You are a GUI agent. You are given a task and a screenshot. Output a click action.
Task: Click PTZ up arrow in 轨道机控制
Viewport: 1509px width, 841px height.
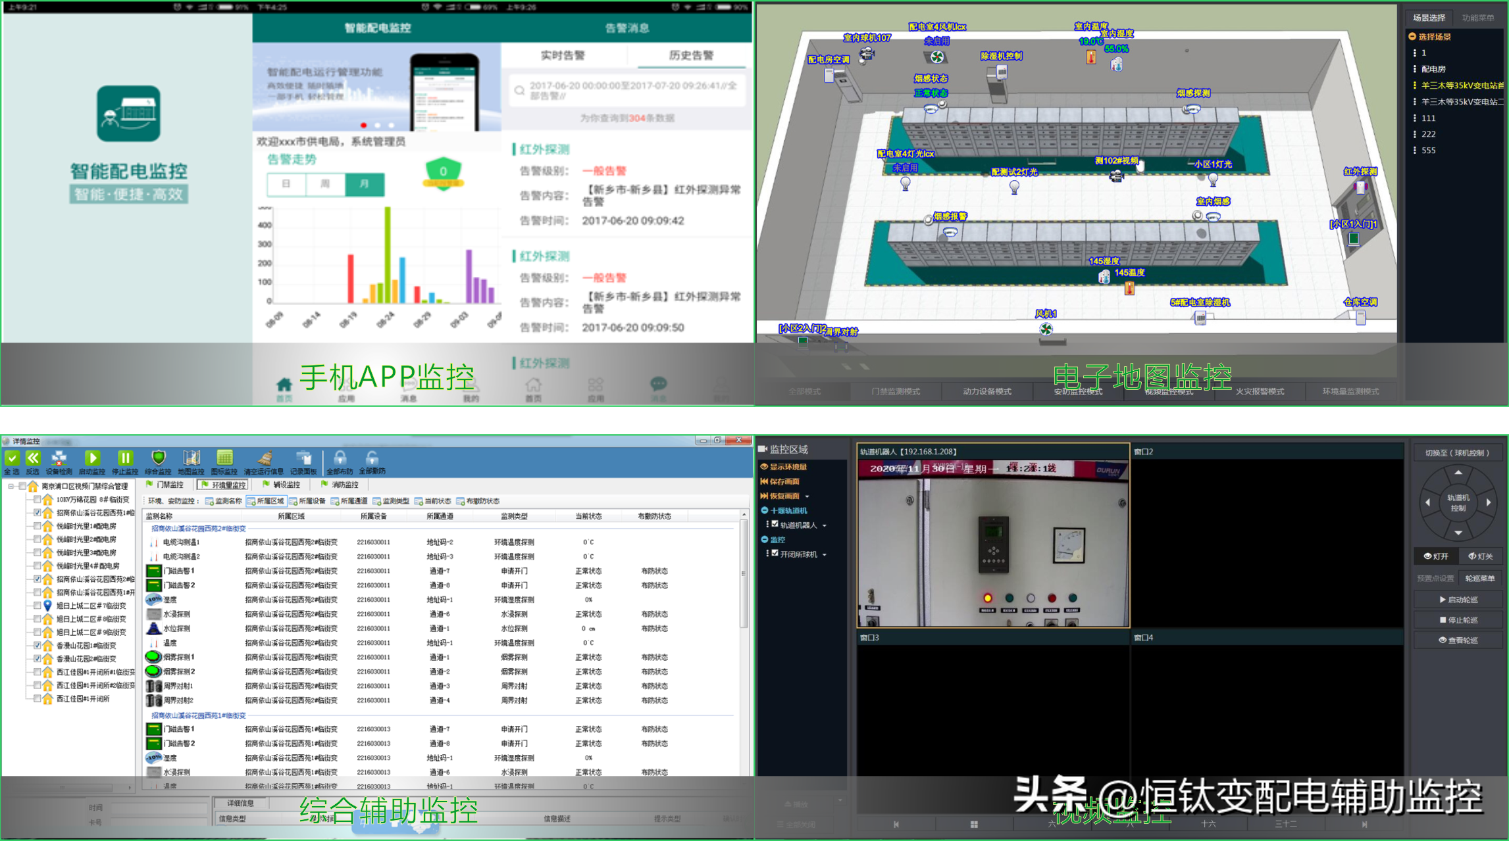tap(1458, 472)
